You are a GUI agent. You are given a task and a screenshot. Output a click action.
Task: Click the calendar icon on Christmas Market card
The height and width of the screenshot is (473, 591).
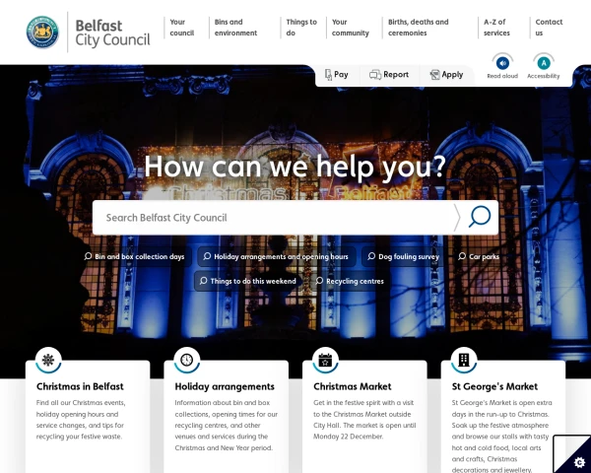click(325, 360)
